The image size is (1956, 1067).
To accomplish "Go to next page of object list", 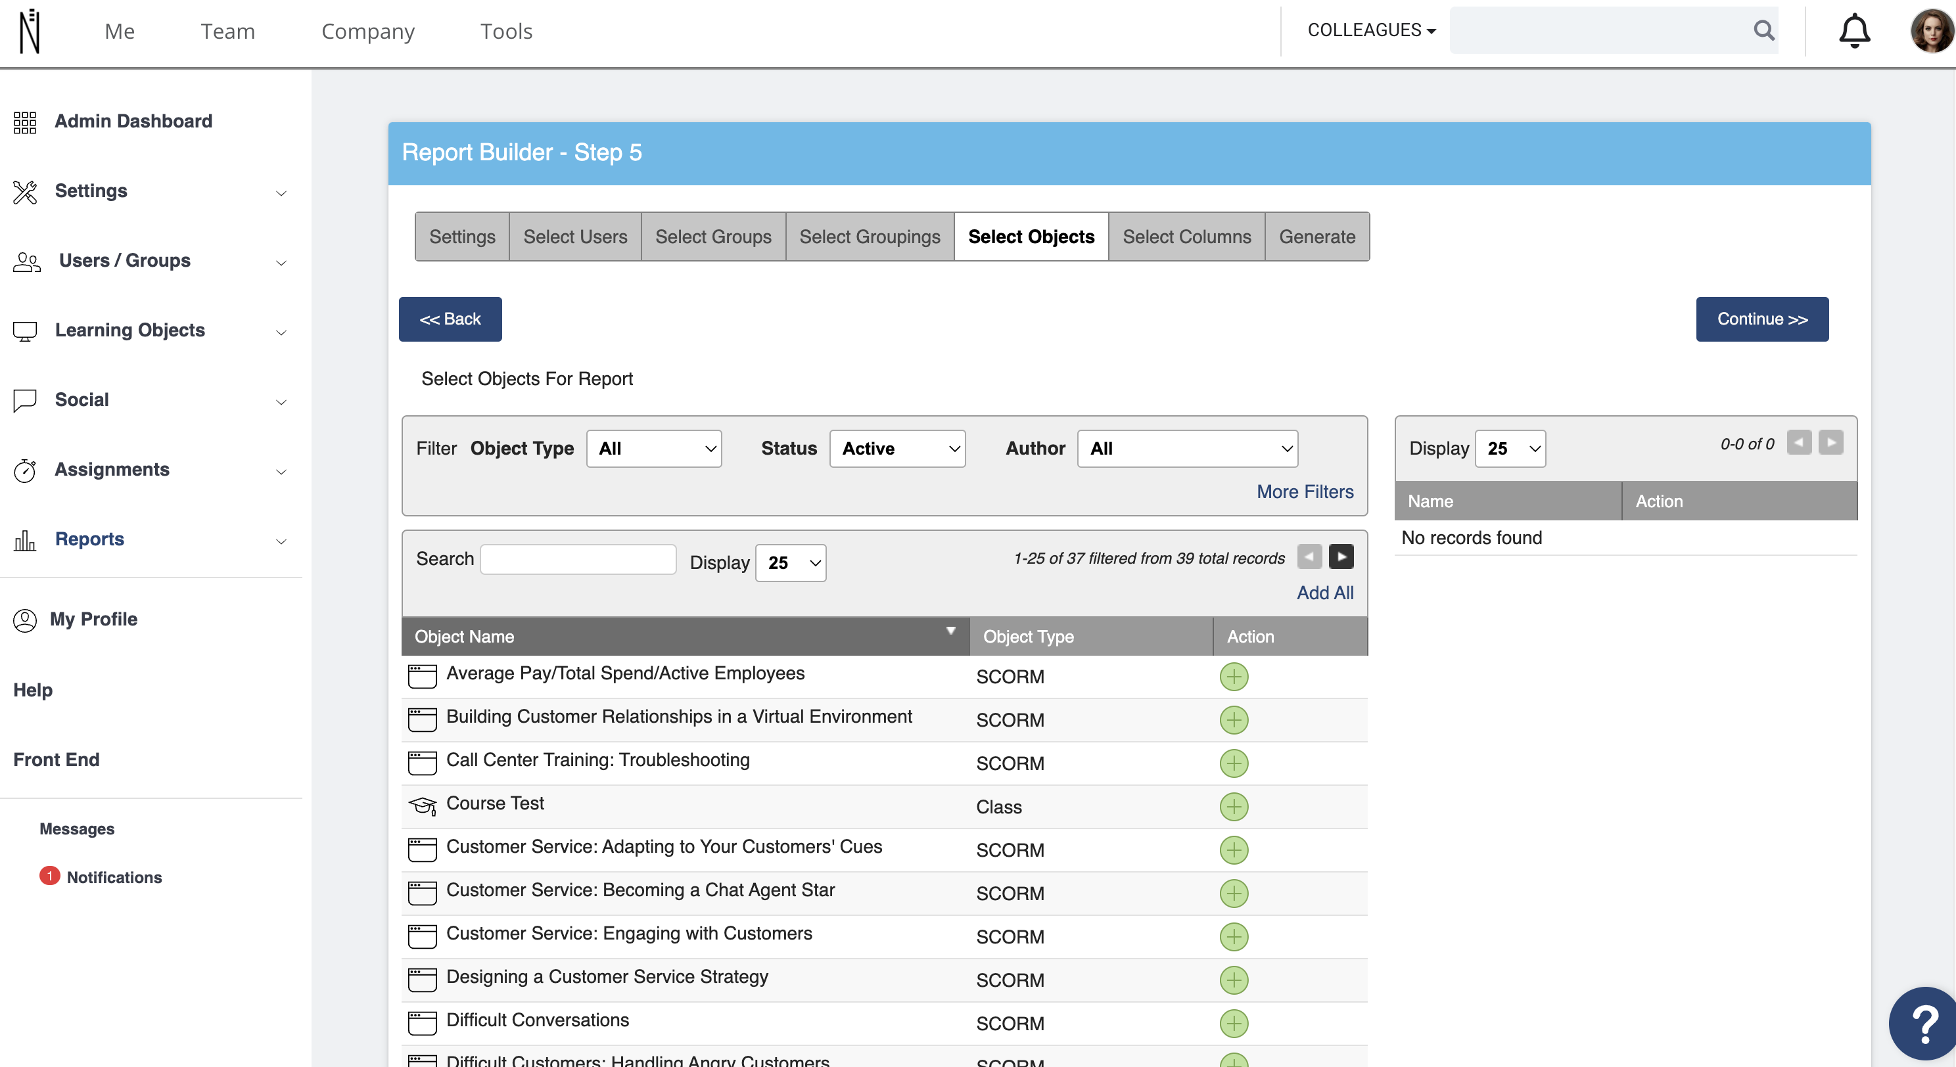I will click(1341, 556).
